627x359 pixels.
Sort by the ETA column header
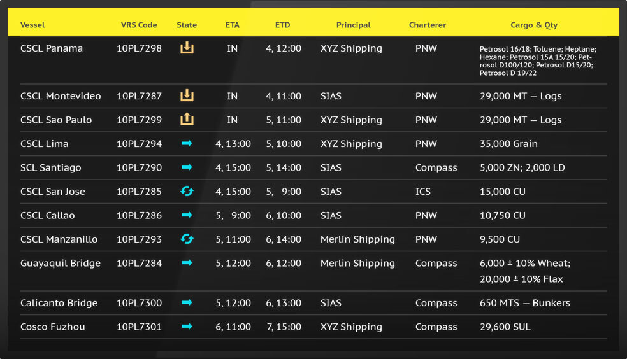[233, 25]
